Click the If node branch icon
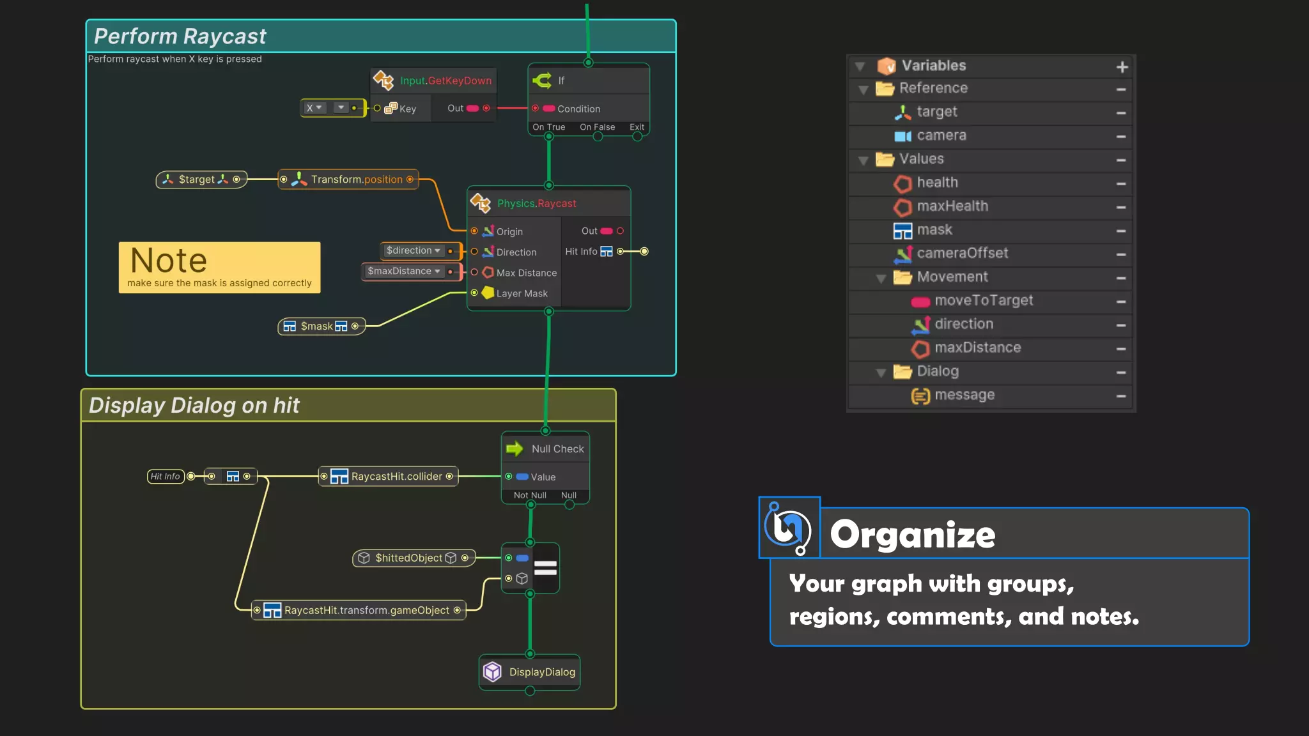Screen dimensions: 1309x736 tap(543, 80)
